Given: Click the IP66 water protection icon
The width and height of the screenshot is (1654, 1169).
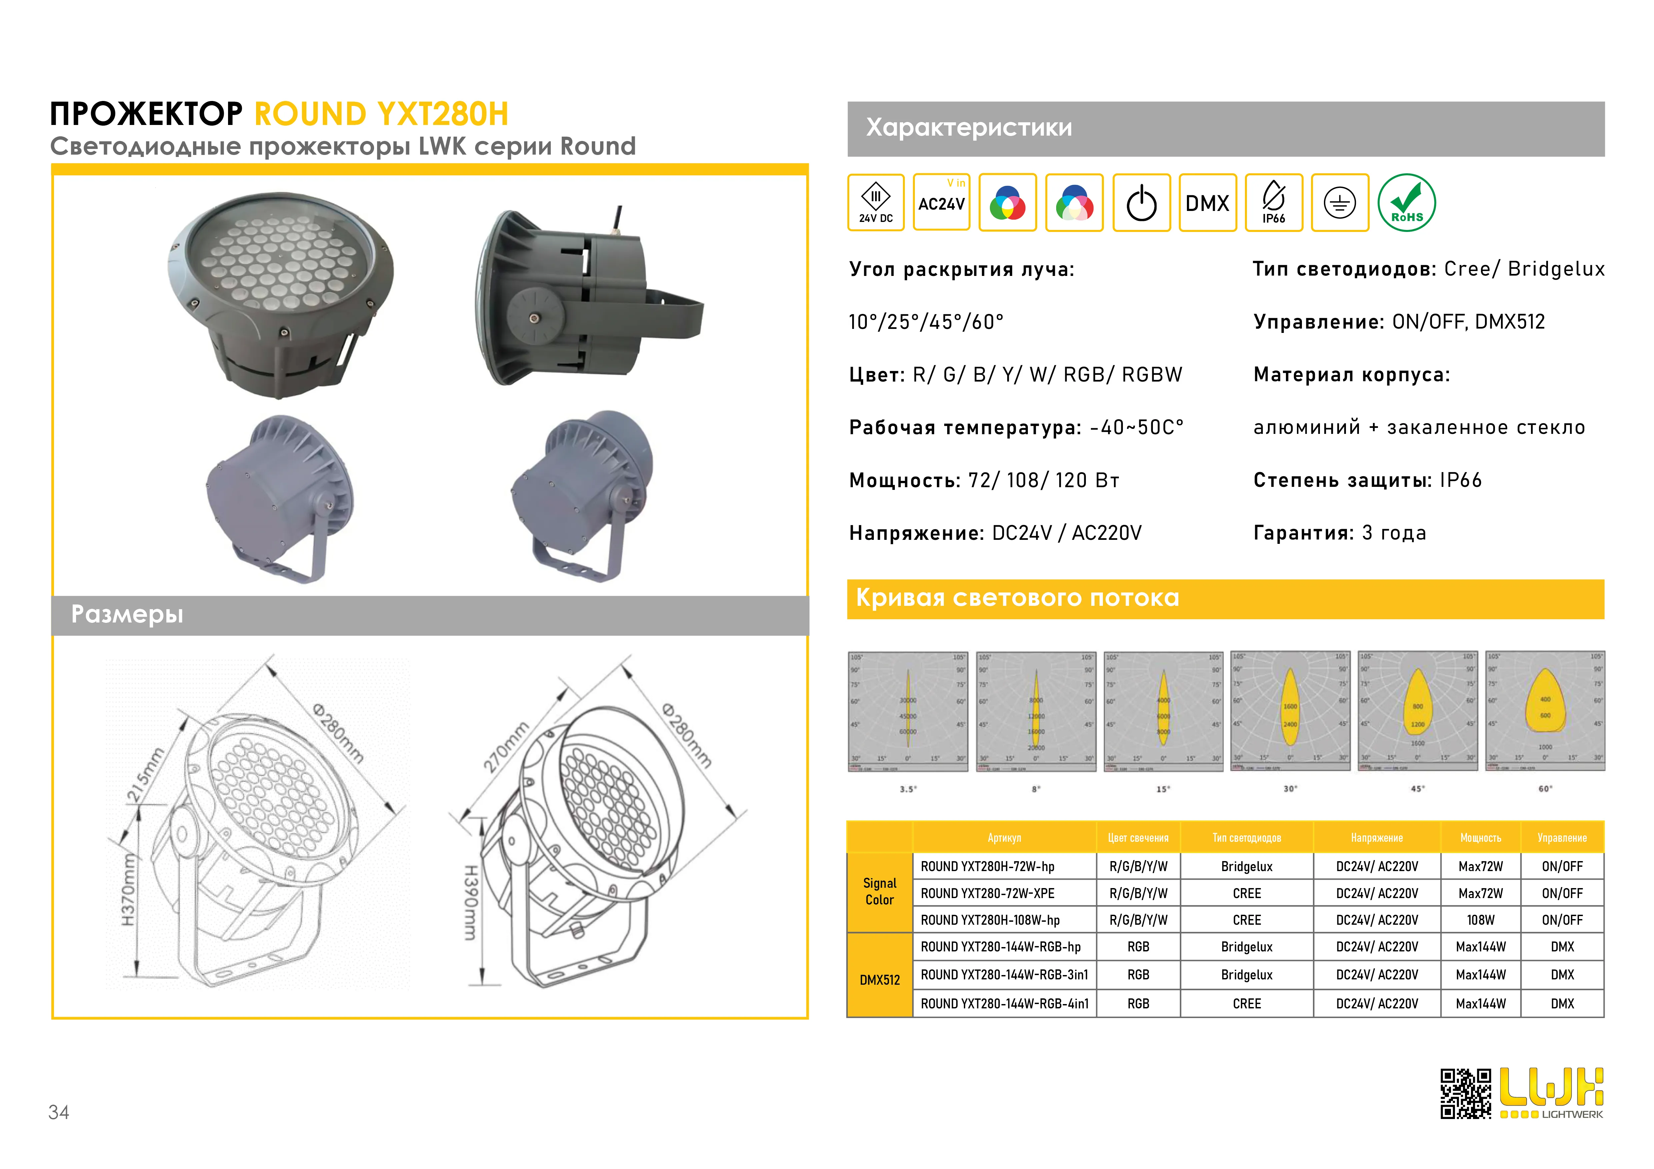Looking at the screenshot, I should point(1274,203).
